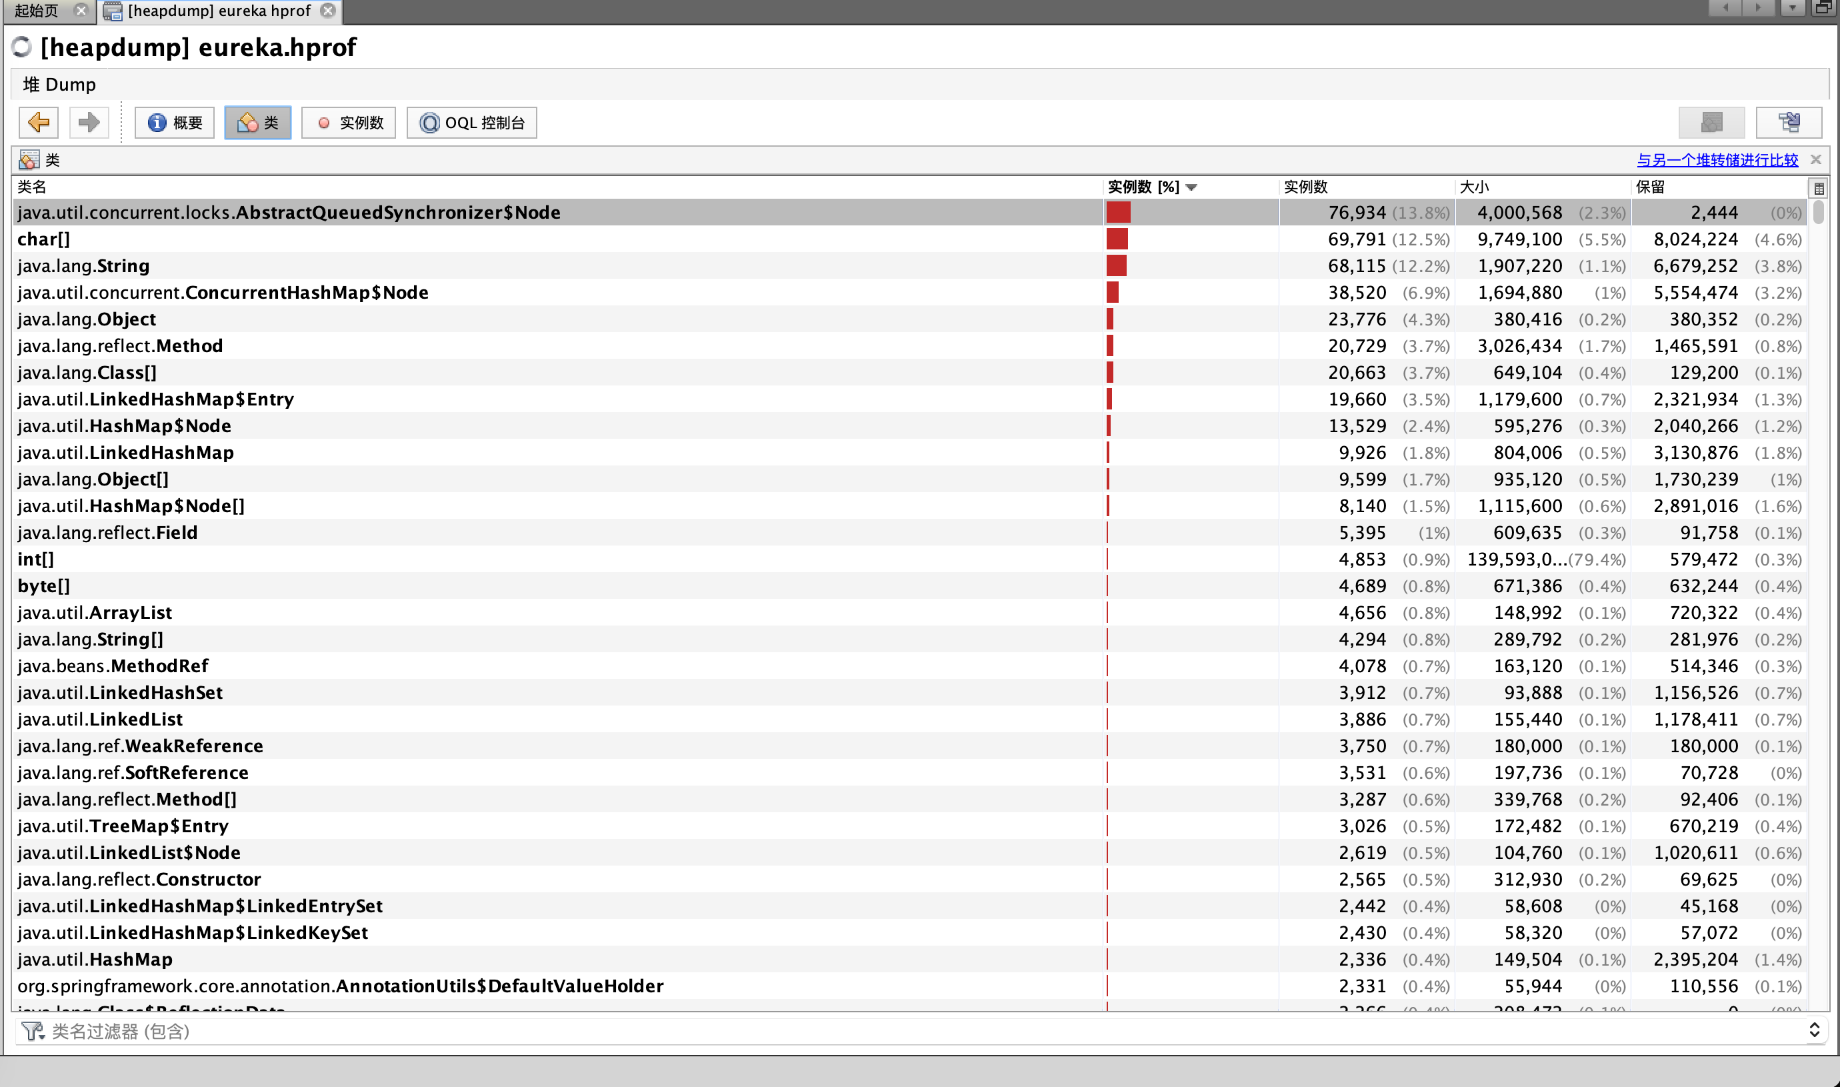
Task: Focus the 类名过滤器 (包含) input field
Action: pos(923,1032)
